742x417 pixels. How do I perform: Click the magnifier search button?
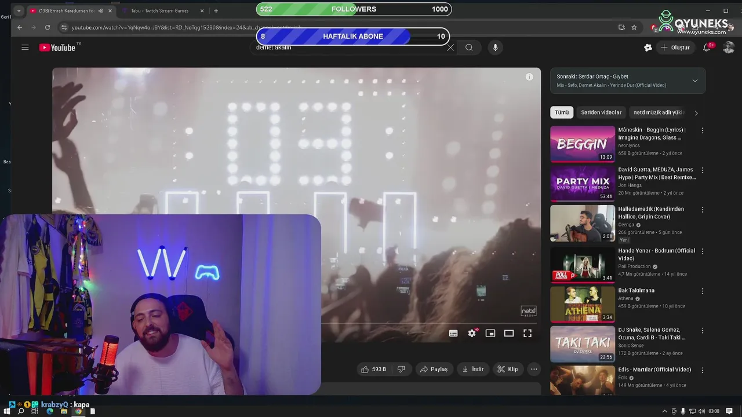coord(469,47)
